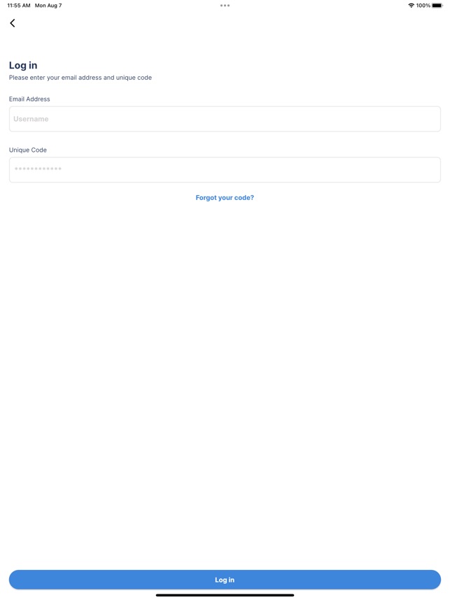The width and height of the screenshot is (450, 600).
Task: Tap the home indicator bar at bottom
Action: [x=225, y=595]
